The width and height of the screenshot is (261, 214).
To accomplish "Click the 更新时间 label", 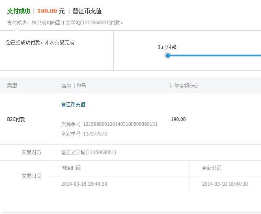I will tap(212, 168).
